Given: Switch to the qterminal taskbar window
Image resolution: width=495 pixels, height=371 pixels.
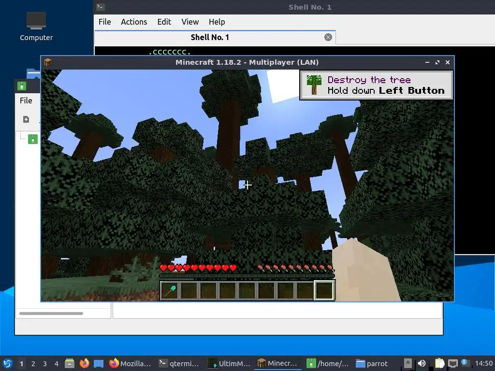Looking at the screenshot, I should [179, 363].
